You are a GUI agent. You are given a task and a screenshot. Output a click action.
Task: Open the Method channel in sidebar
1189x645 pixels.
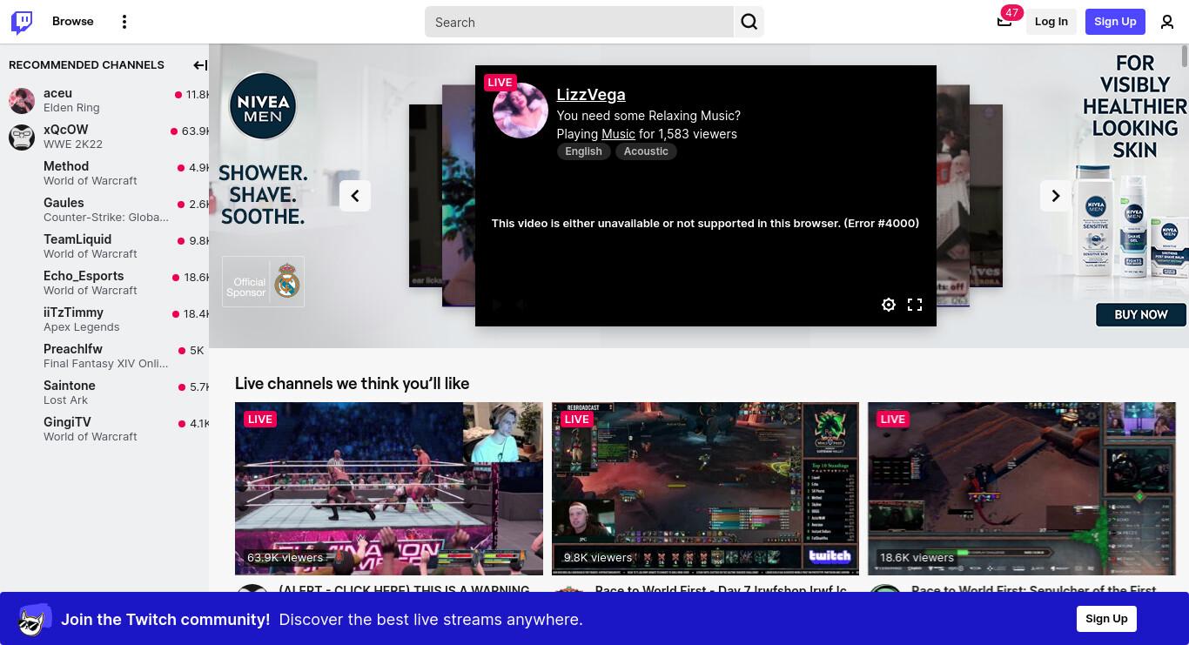104,173
